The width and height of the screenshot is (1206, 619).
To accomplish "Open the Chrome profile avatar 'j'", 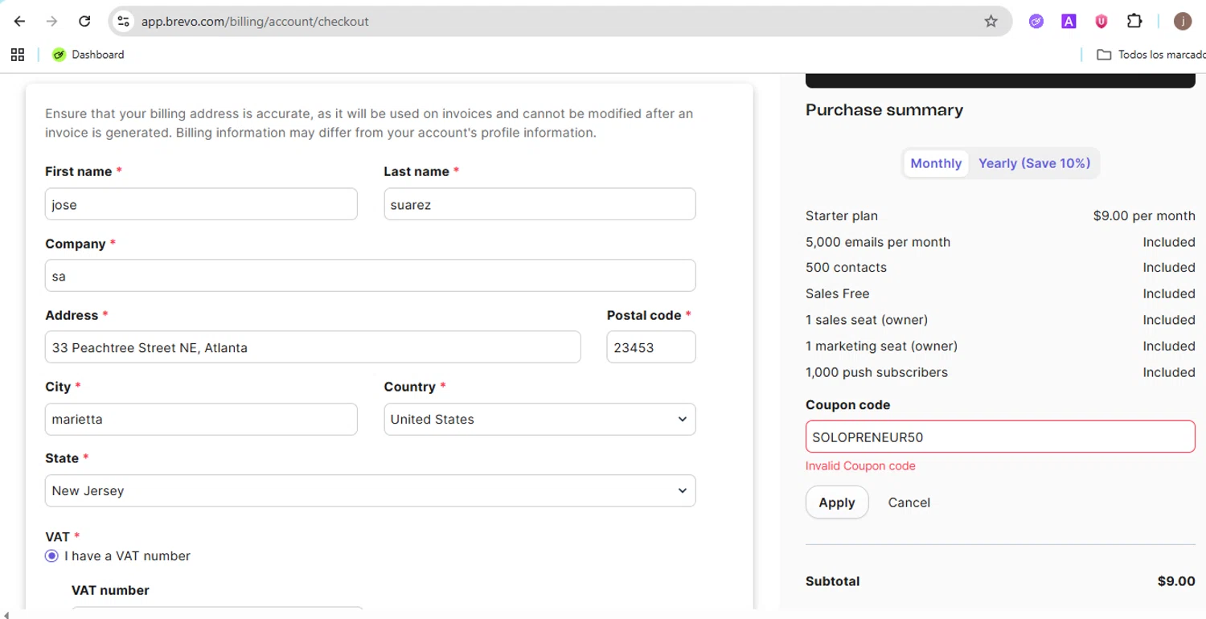I will (x=1183, y=22).
